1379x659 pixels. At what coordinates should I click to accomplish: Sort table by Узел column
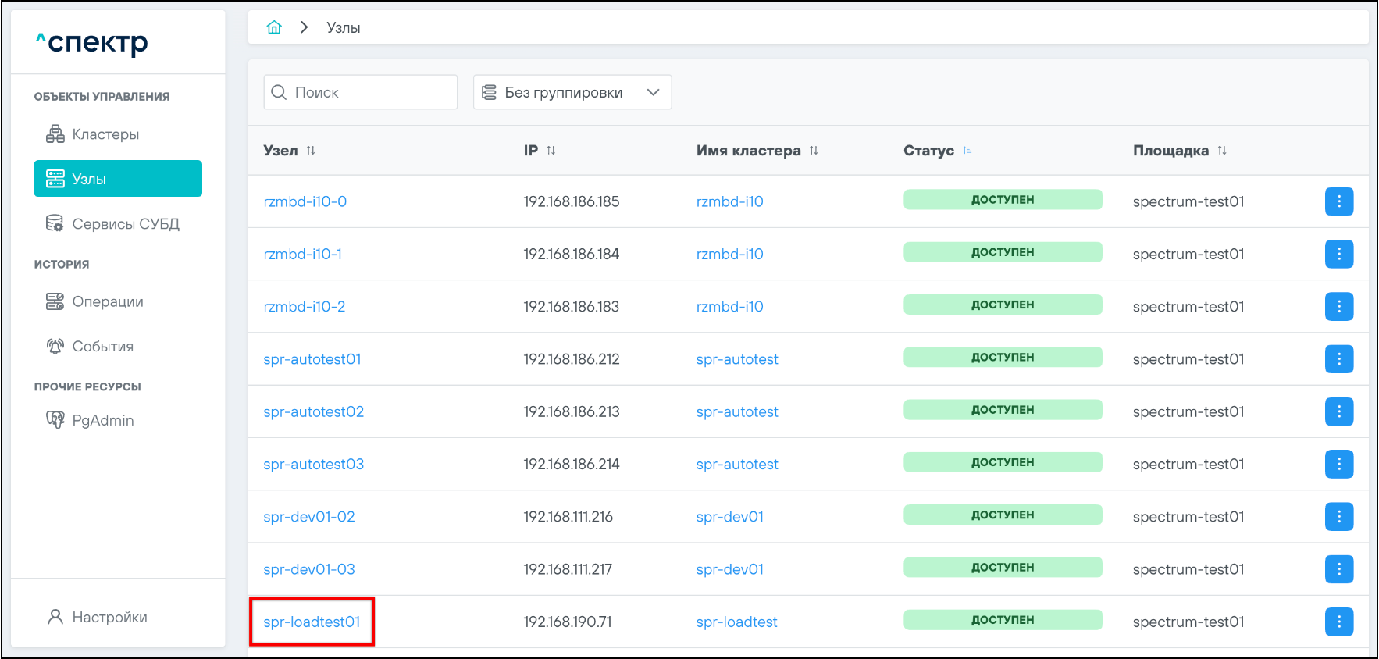311,151
